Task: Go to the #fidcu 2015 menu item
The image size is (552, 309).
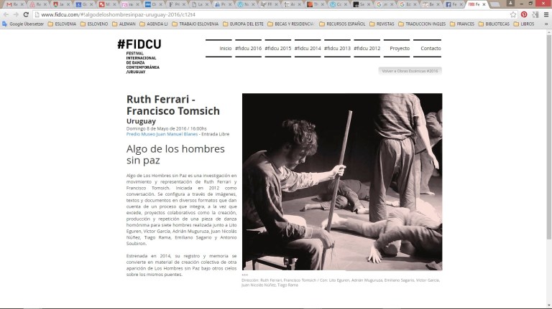Action: pyautogui.click(x=277, y=48)
